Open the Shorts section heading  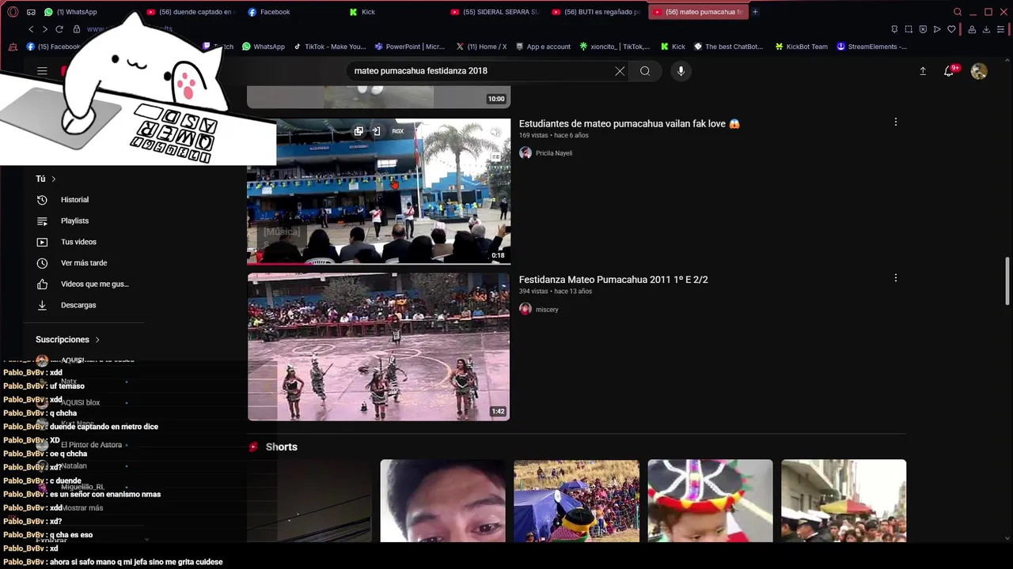281,447
